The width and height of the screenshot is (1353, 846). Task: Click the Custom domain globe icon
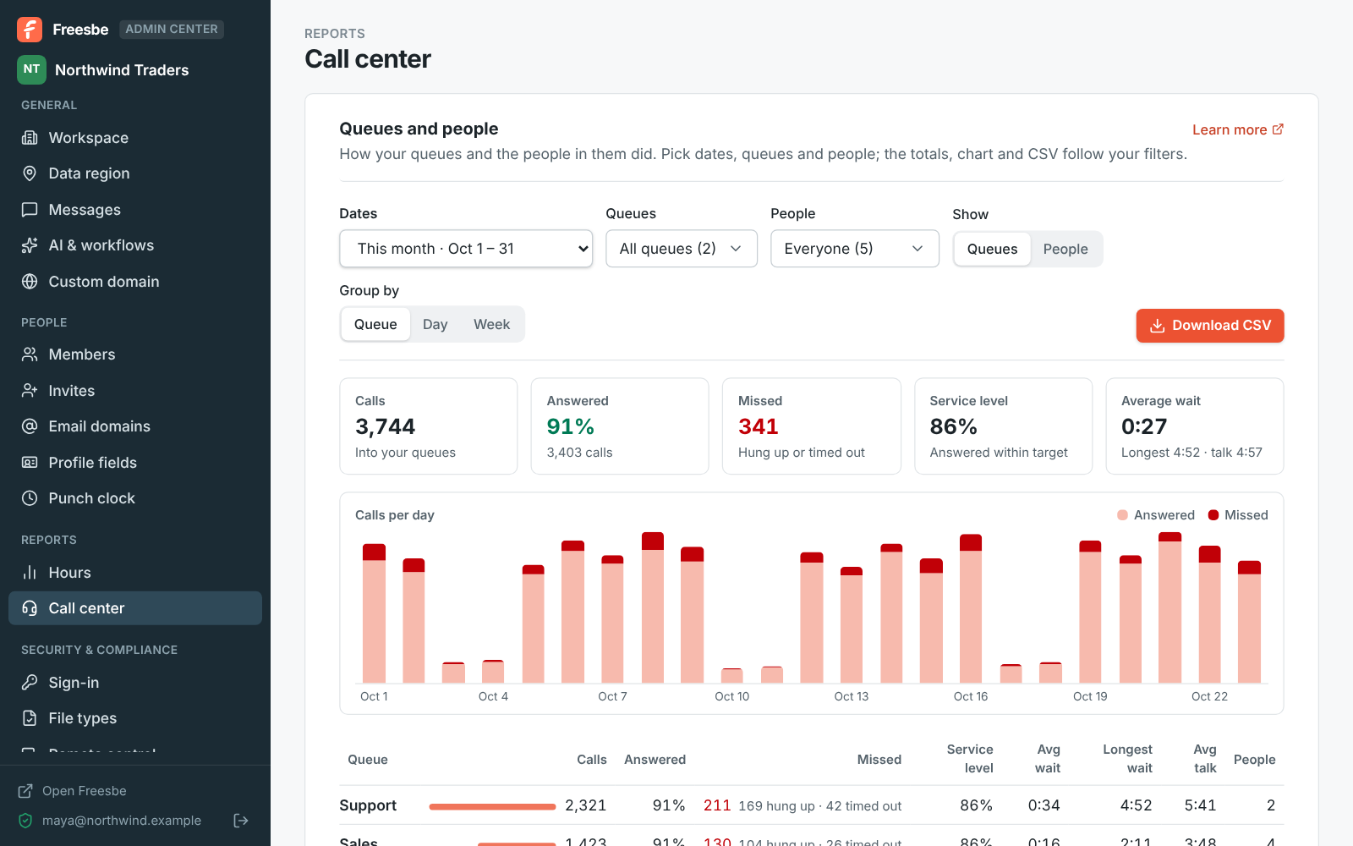pyautogui.click(x=30, y=282)
